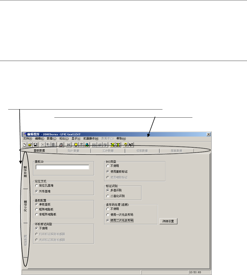This screenshot has height=275, width=247.
Task: Click the Cut scissors icon
Action: coord(43,145)
